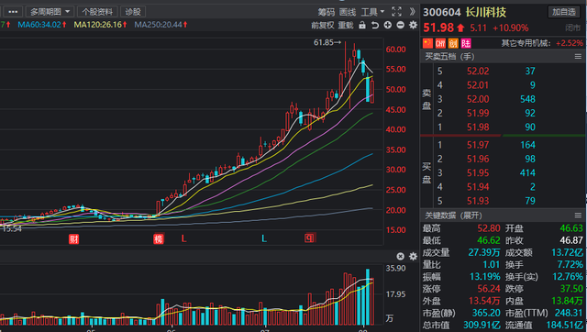Toggle 前复权 price adjustment

(323, 26)
